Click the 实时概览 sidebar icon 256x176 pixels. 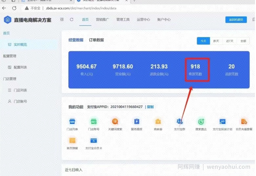10,44
